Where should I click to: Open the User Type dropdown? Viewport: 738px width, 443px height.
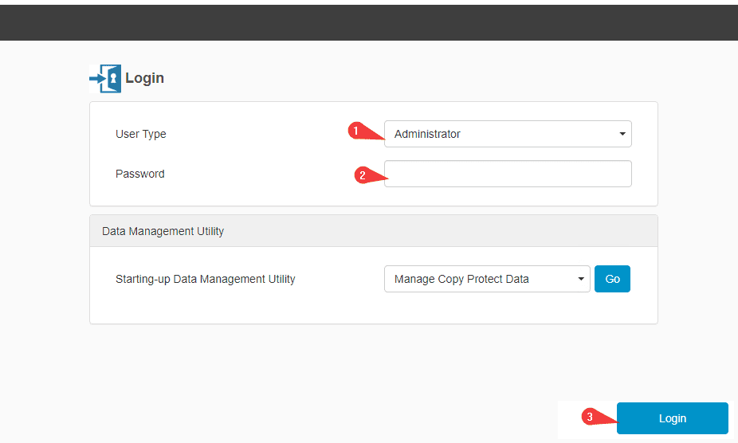coord(508,134)
